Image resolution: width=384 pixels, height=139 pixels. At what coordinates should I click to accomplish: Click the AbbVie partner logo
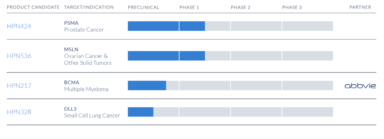pyautogui.click(x=360, y=86)
